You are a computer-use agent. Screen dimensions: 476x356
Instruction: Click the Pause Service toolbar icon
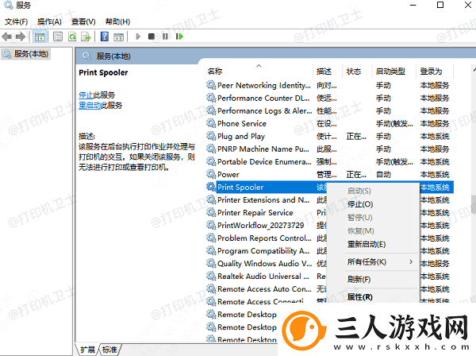(165, 37)
